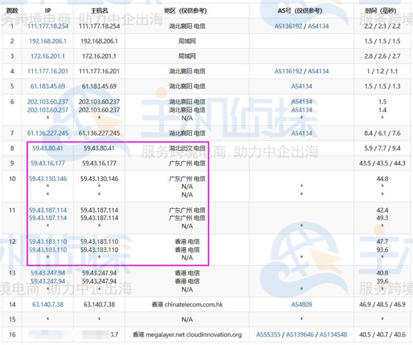Click the AS号 (仅供参考) column header

tap(300, 10)
